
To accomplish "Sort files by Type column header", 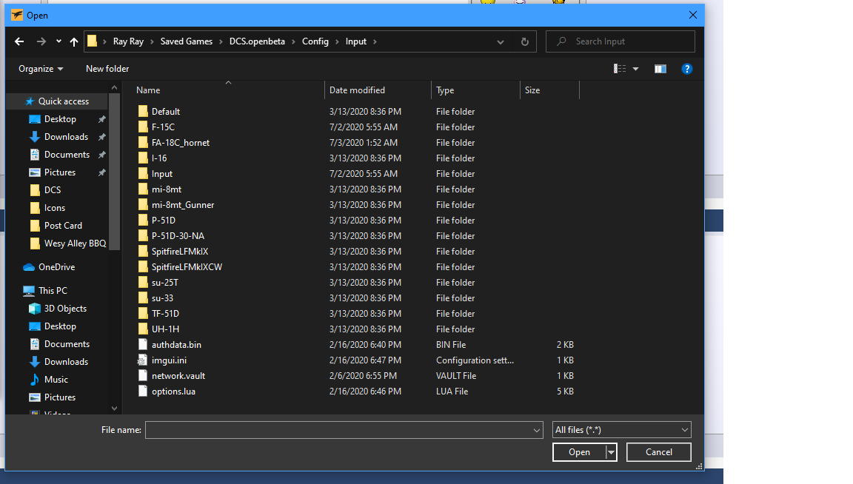I will coord(445,90).
